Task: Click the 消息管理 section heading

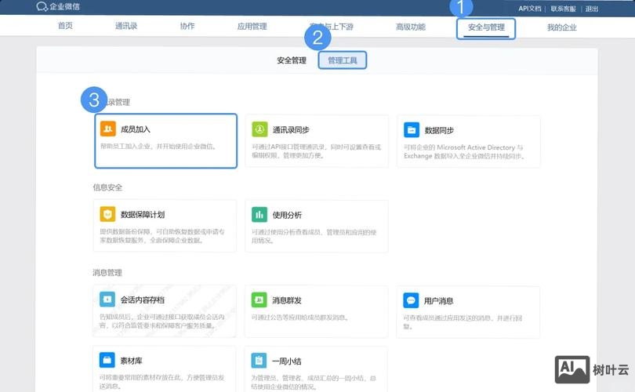Action: pos(107,273)
